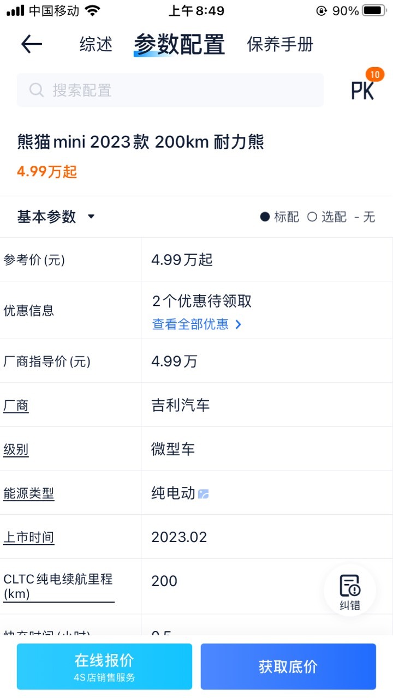Open the chevron next to 查看全部优惠
This screenshot has width=393, height=698.
pos(238,324)
